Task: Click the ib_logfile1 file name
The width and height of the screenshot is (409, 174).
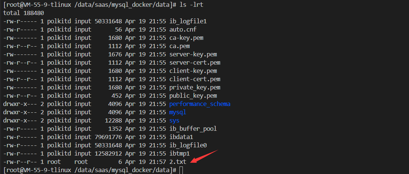Action: 188,21
